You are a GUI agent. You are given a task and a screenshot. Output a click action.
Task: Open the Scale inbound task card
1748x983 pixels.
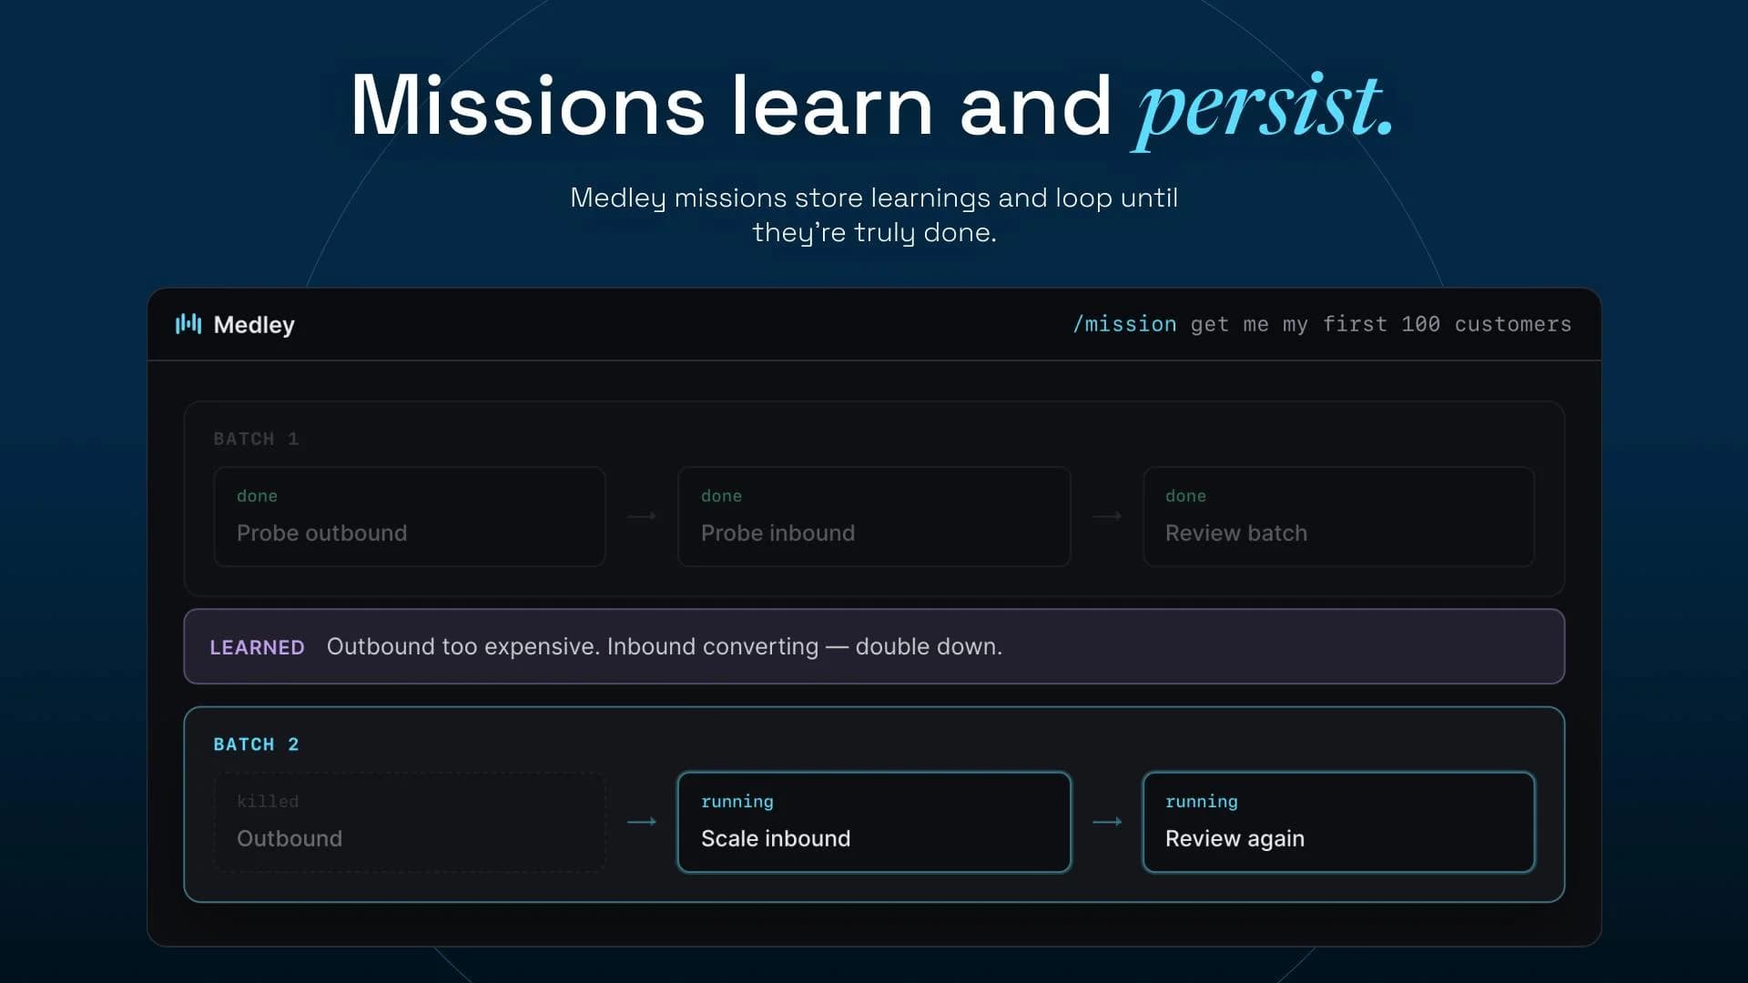click(x=874, y=823)
